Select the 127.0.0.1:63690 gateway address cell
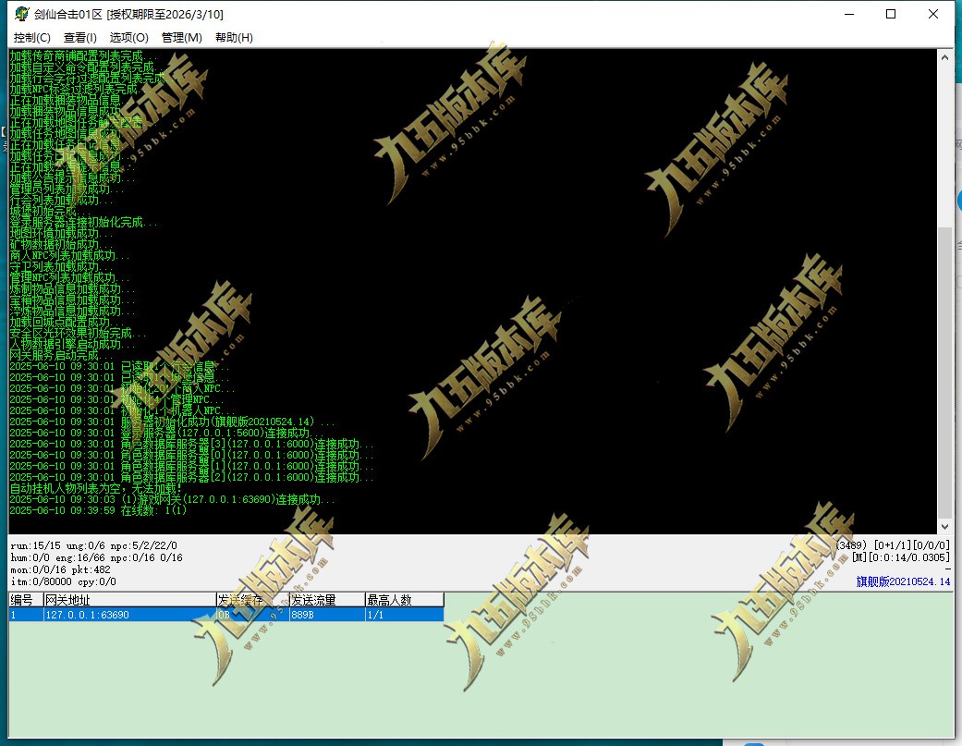Screen dimensions: 962x746 (x=129, y=615)
